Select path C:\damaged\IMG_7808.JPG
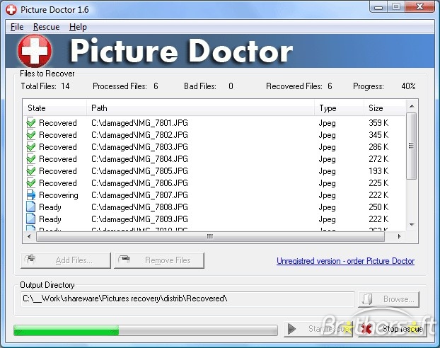 click(x=139, y=207)
